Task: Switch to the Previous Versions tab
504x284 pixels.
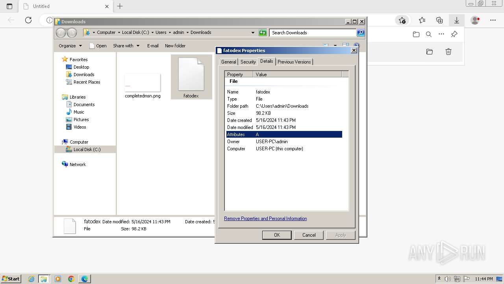Action: [x=294, y=62]
